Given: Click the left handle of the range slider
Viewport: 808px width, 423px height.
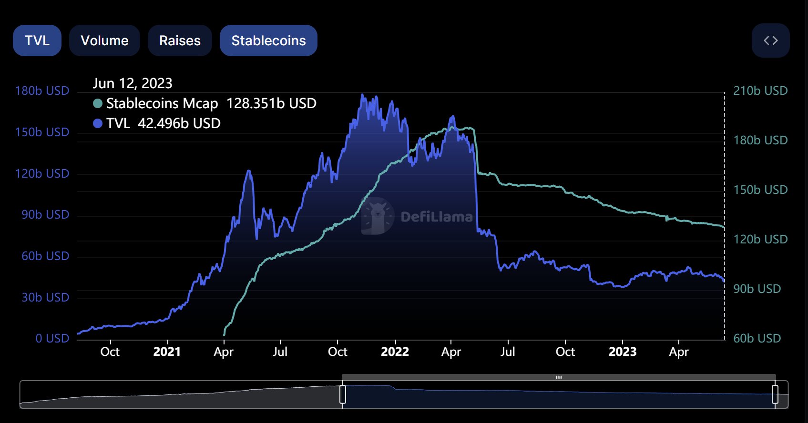Looking at the screenshot, I should pos(342,394).
